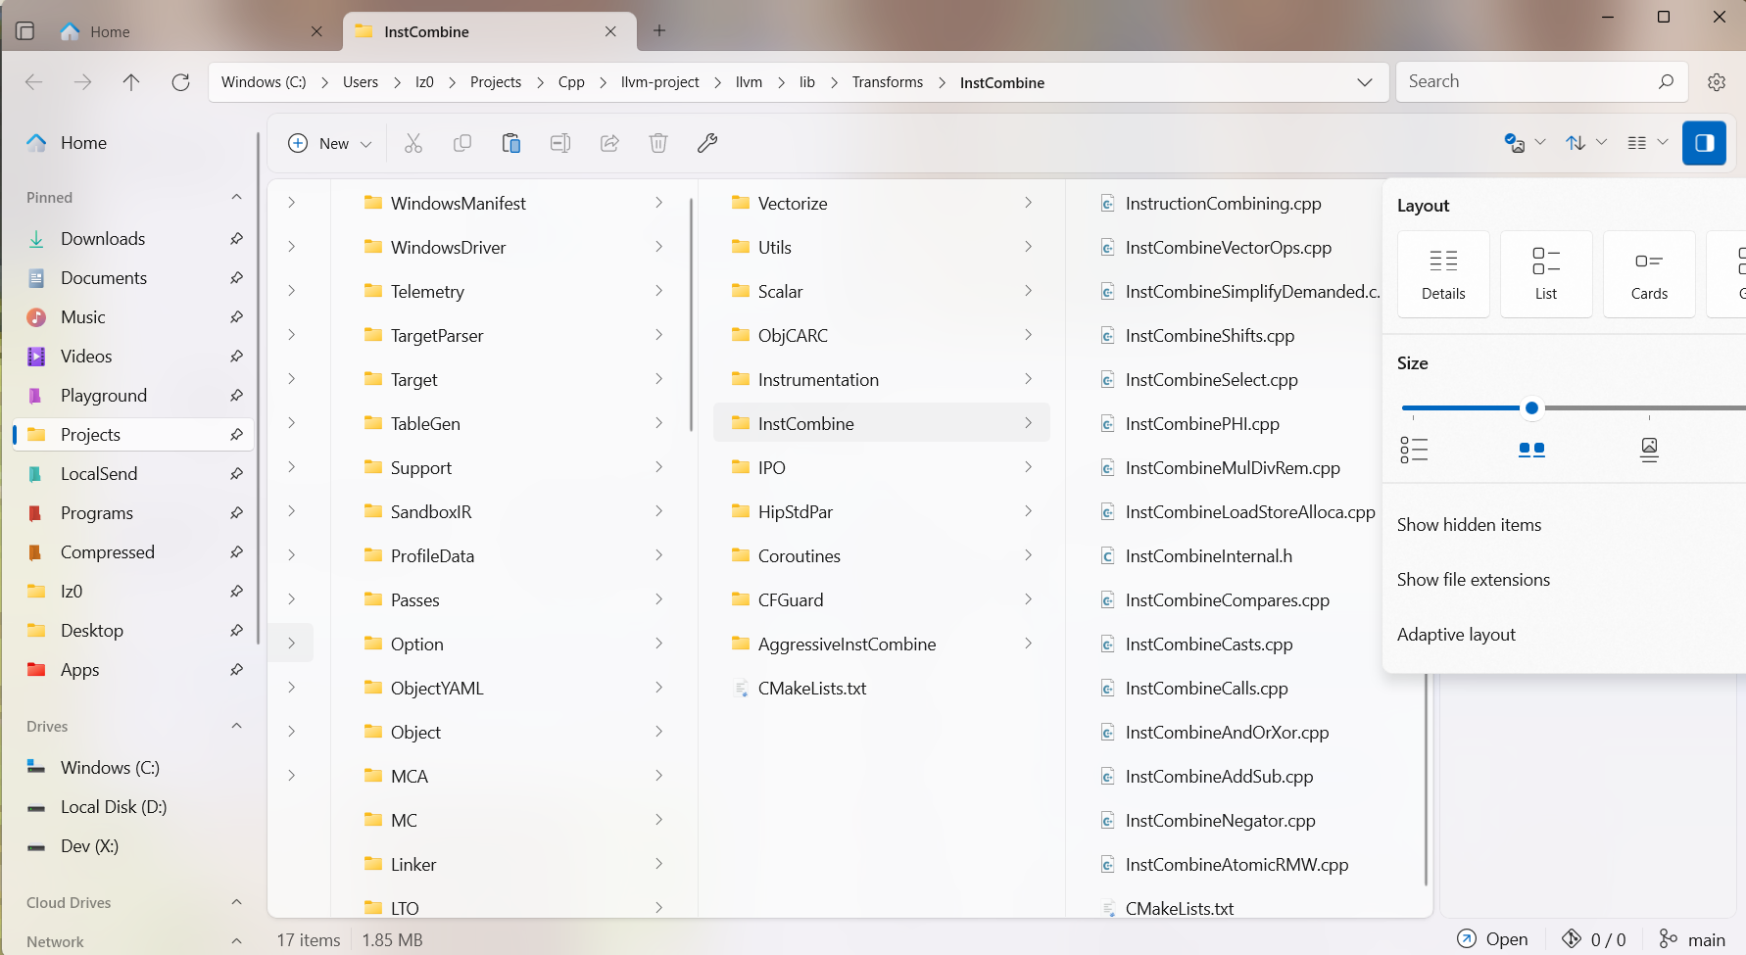
Task: Rename the selected item via toolbar icon
Action: [x=560, y=143]
